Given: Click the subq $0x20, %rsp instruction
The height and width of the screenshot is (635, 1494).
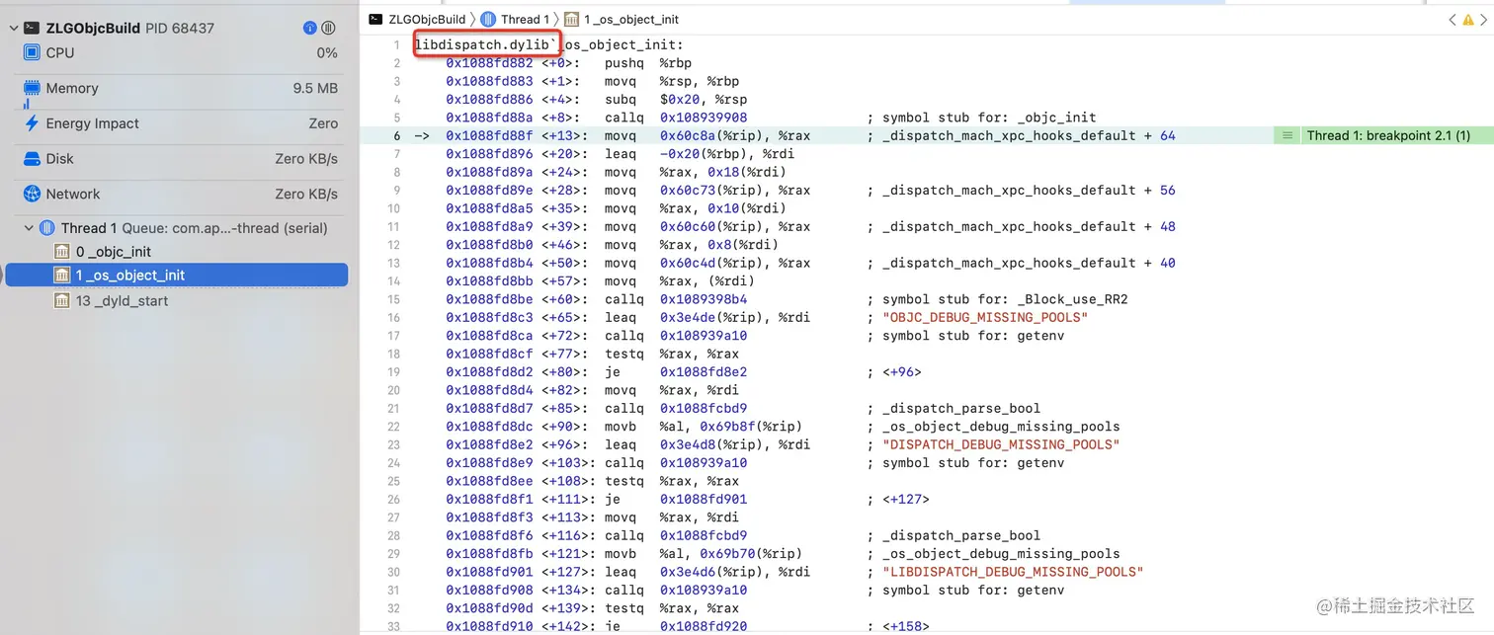Looking at the screenshot, I should (676, 100).
